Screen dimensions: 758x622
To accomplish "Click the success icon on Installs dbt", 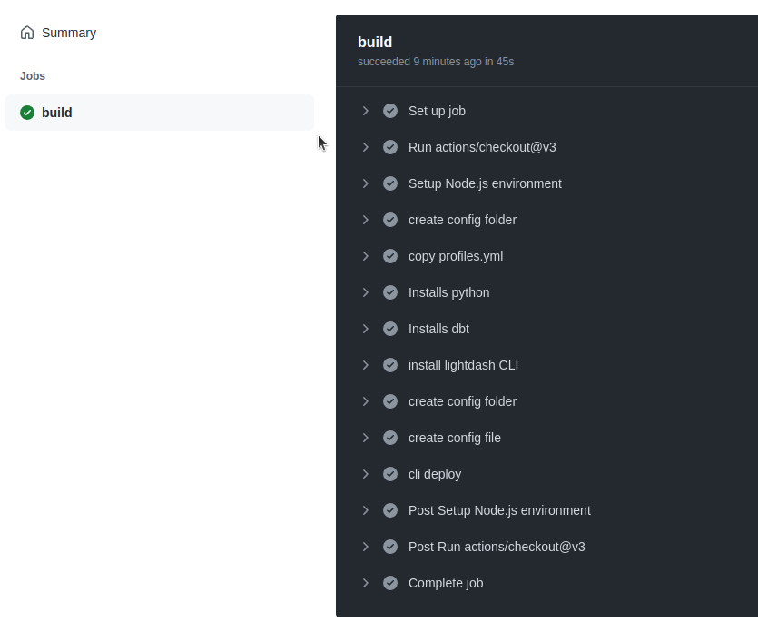I will [x=390, y=329].
